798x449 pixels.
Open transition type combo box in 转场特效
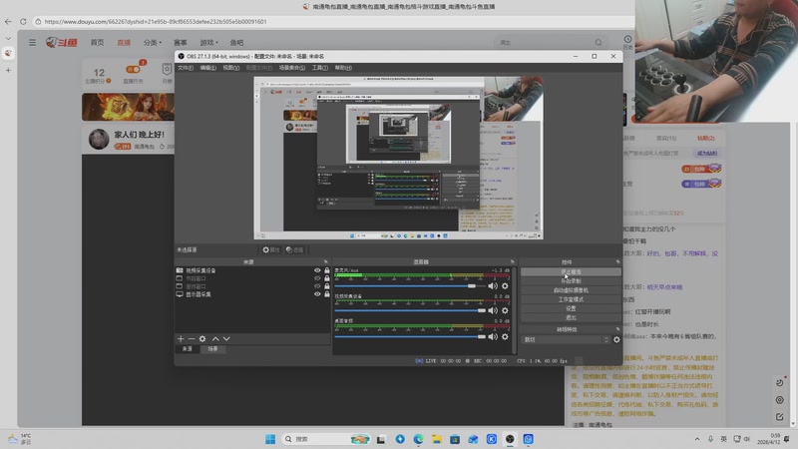(x=565, y=339)
